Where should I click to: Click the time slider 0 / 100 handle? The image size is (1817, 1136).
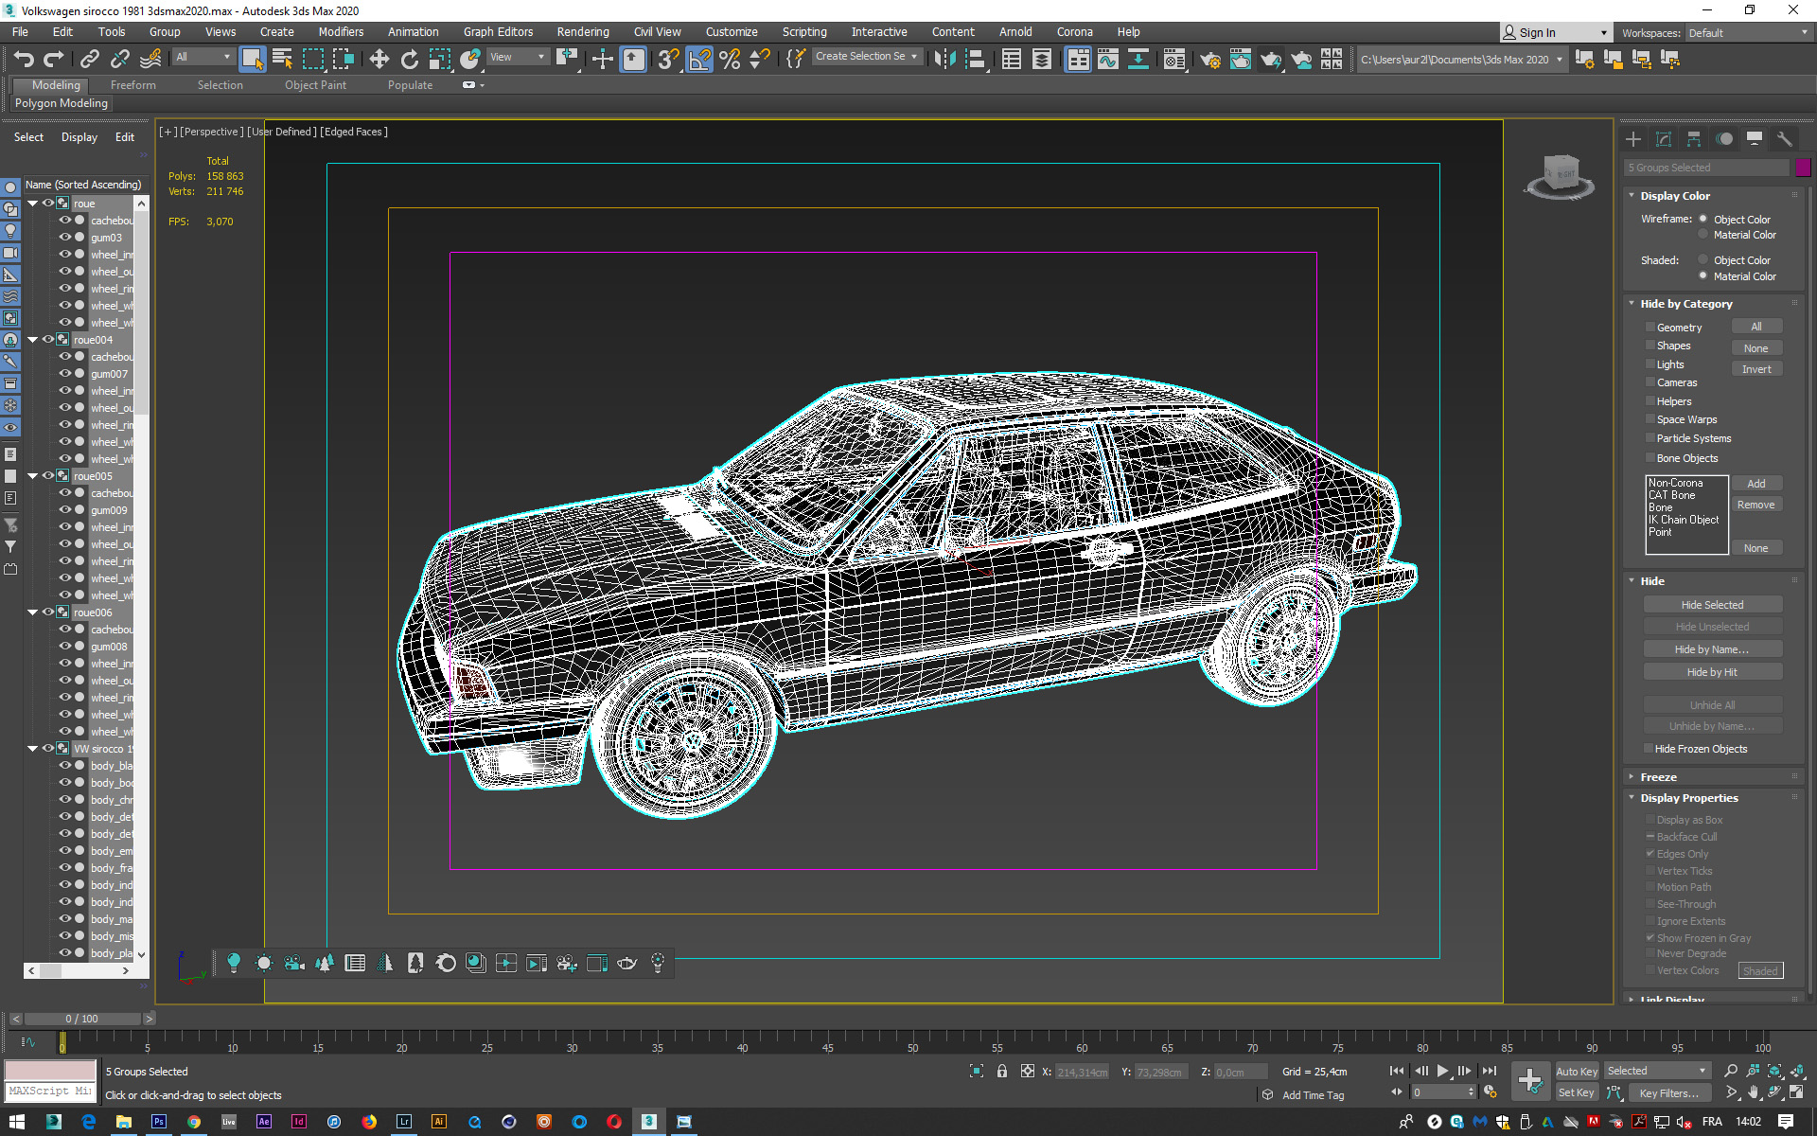click(82, 1019)
